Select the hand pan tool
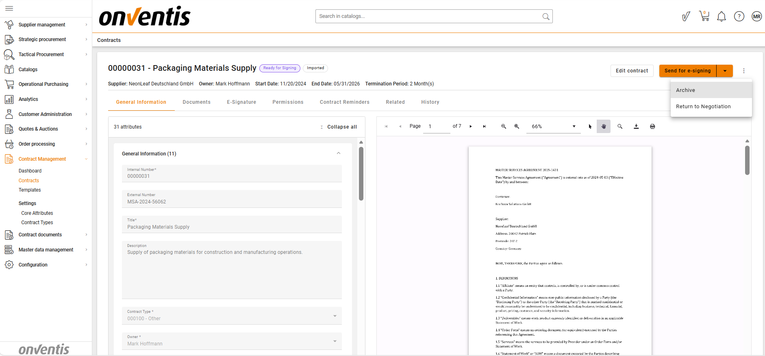The image size is (765, 356). pos(604,127)
